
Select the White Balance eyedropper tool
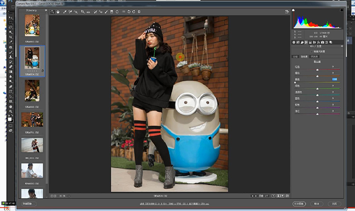pyautogui.click(x=65, y=12)
